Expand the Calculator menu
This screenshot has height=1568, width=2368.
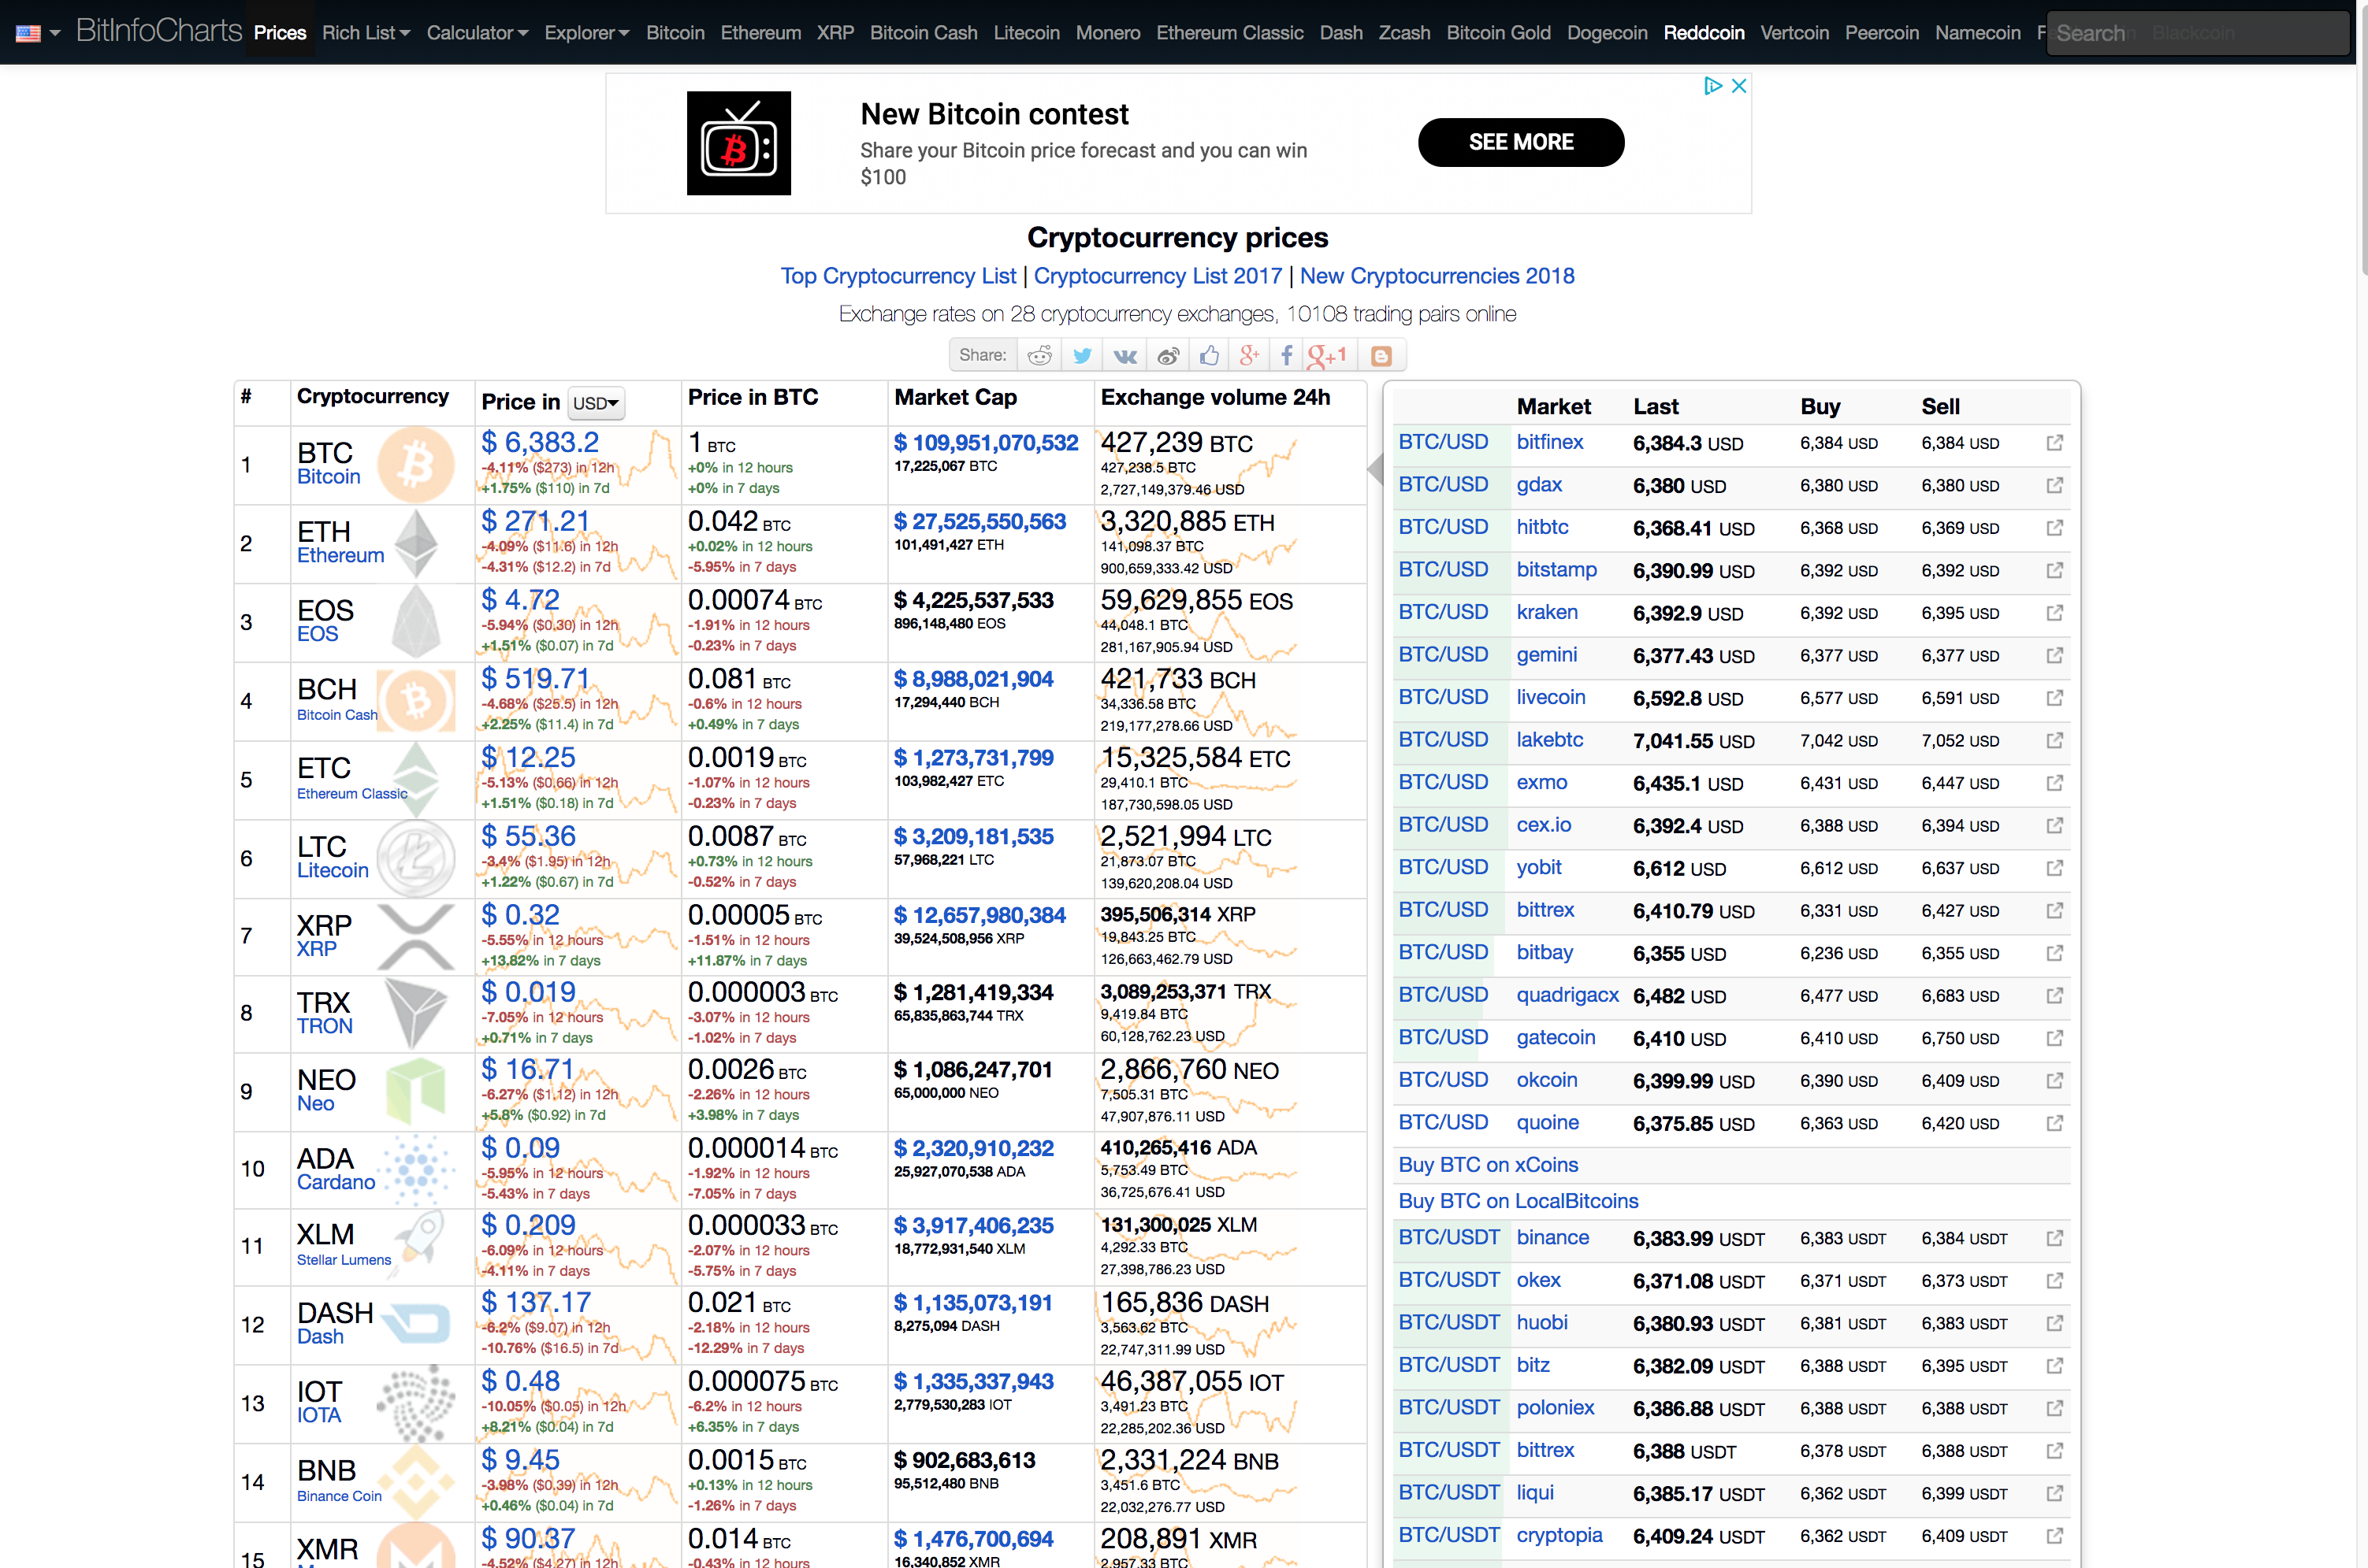coord(478,33)
